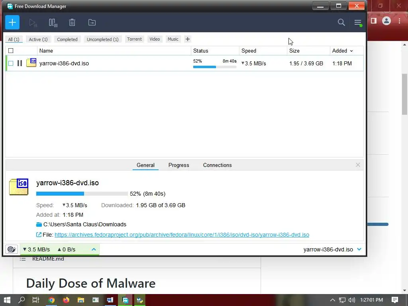Image resolution: width=408 pixels, height=306 pixels.
Task: Click the 1:18 PM added time cell
Action: click(342, 63)
